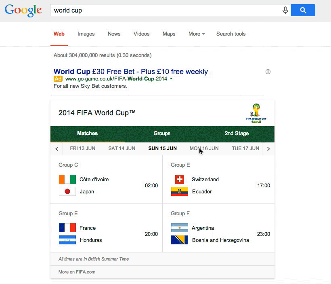This screenshot has height=284, width=331.
Task: Click the Bosnia and Herzegovina flag
Action: click(x=180, y=240)
